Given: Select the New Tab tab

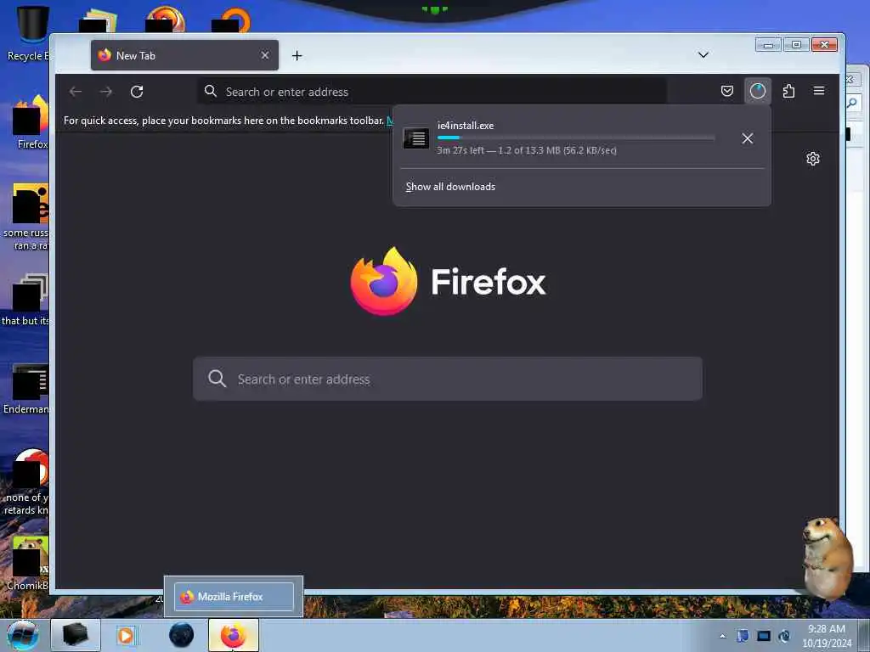Looking at the screenshot, I should tap(184, 55).
